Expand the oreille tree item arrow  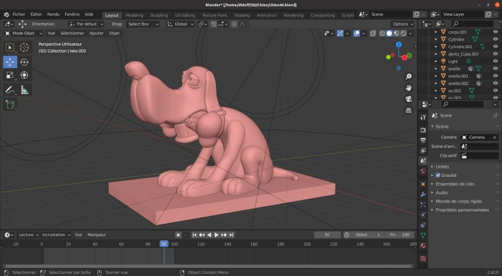(436, 68)
